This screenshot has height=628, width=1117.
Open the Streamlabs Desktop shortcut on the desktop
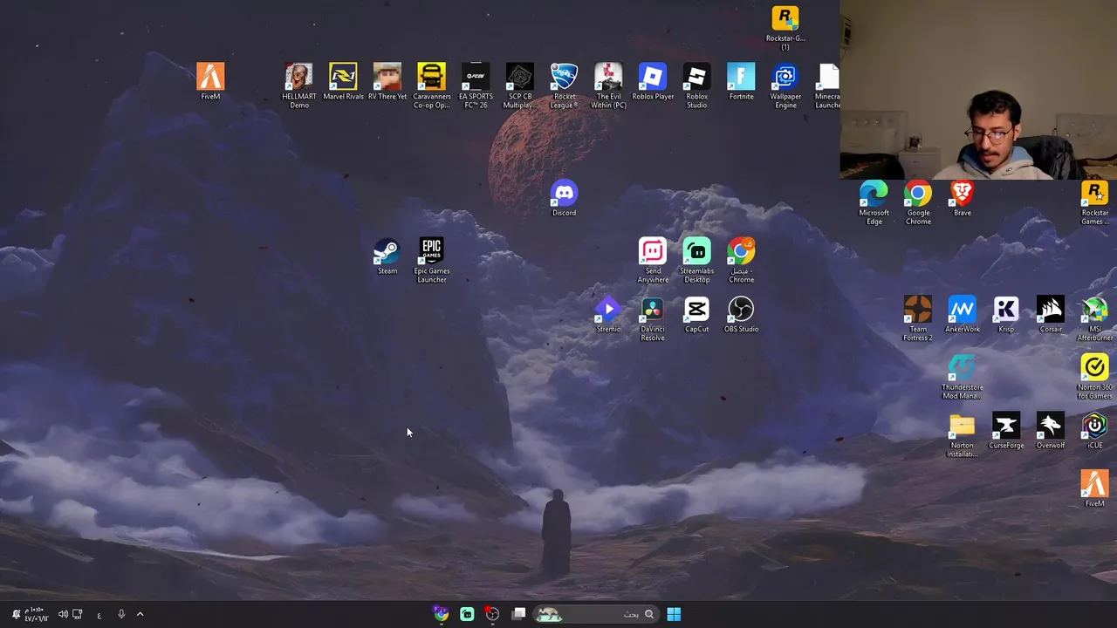[696, 259]
